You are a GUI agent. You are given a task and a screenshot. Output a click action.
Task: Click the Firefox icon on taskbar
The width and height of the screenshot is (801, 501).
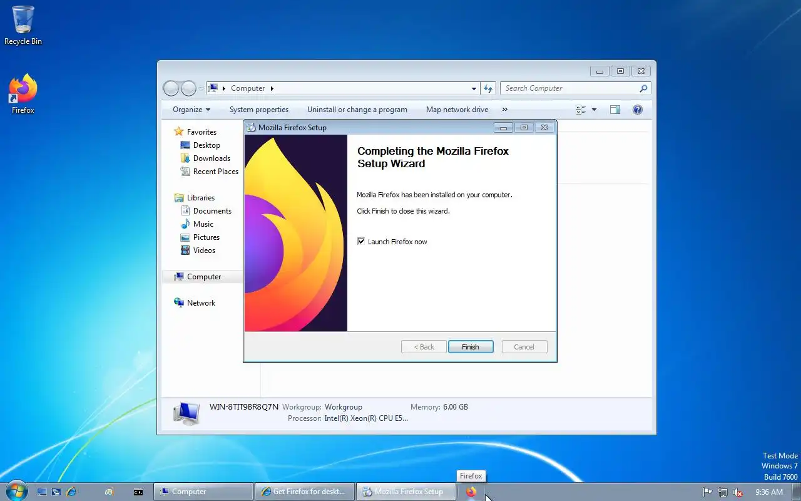(x=471, y=492)
